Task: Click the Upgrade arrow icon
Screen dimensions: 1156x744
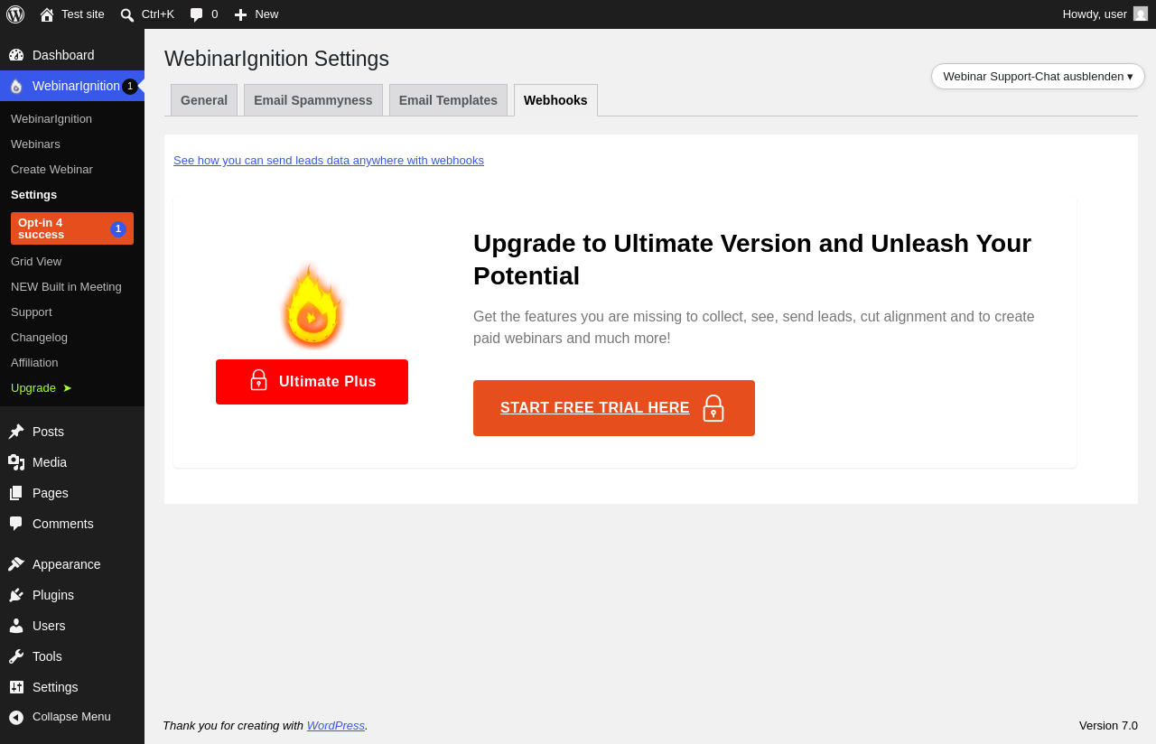Action: pyautogui.click(x=67, y=388)
